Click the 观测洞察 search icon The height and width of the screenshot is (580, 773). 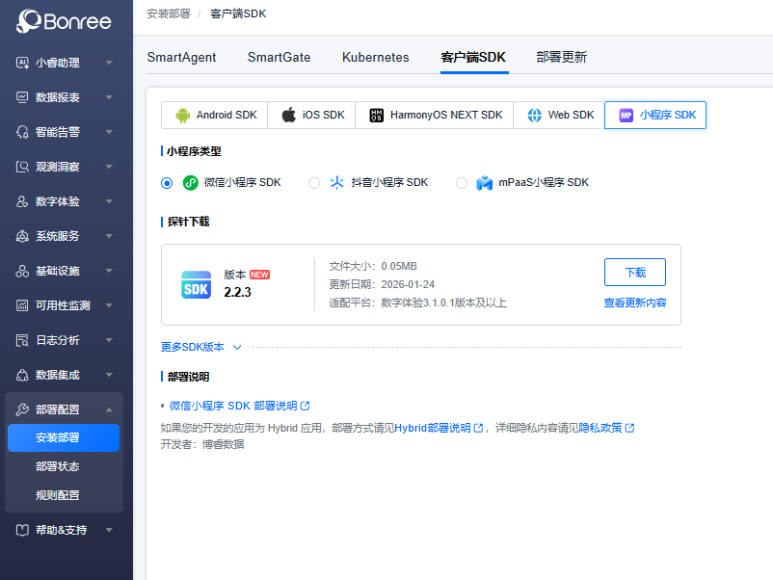(22, 167)
